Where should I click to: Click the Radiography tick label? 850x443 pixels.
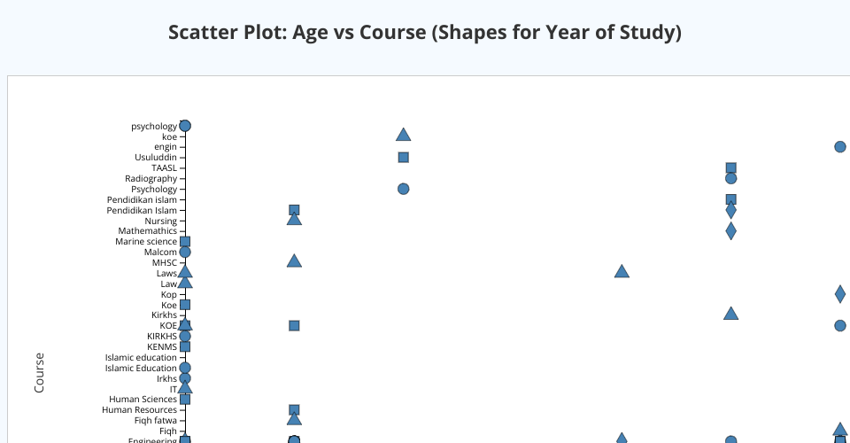[151, 179]
